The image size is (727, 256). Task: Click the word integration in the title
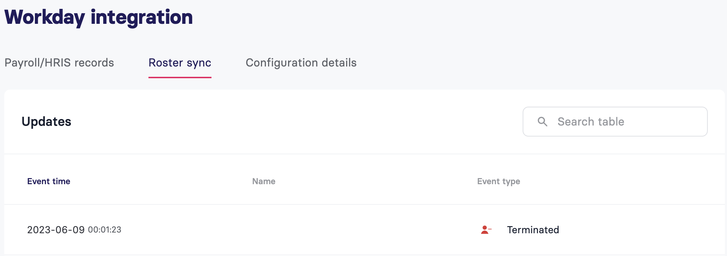click(142, 17)
